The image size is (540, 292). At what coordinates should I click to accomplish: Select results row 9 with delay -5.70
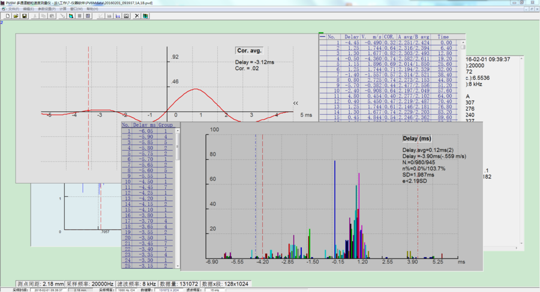point(388,85)
